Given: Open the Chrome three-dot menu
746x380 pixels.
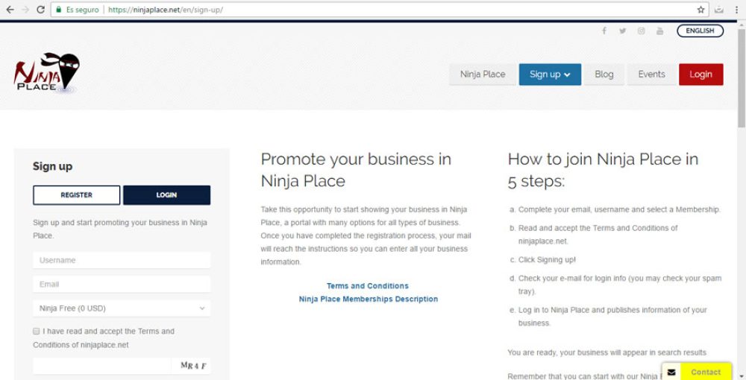Looking at the screenshot, I should [x=738, y=10].
